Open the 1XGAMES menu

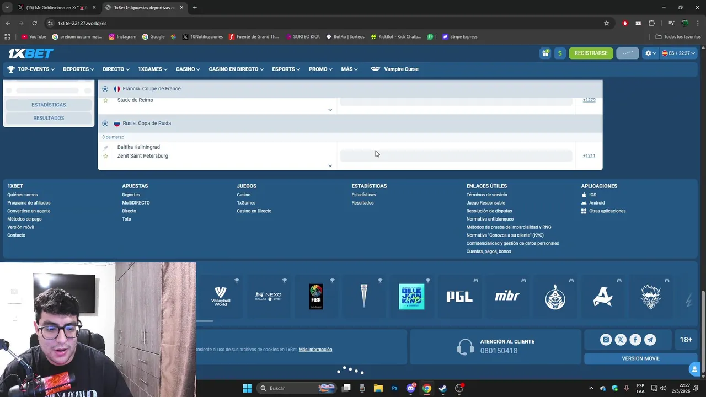click(x=152, y=69)
